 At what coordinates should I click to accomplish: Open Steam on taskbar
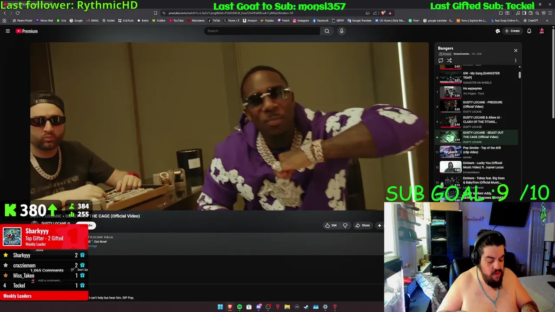[x=306, y=307]
